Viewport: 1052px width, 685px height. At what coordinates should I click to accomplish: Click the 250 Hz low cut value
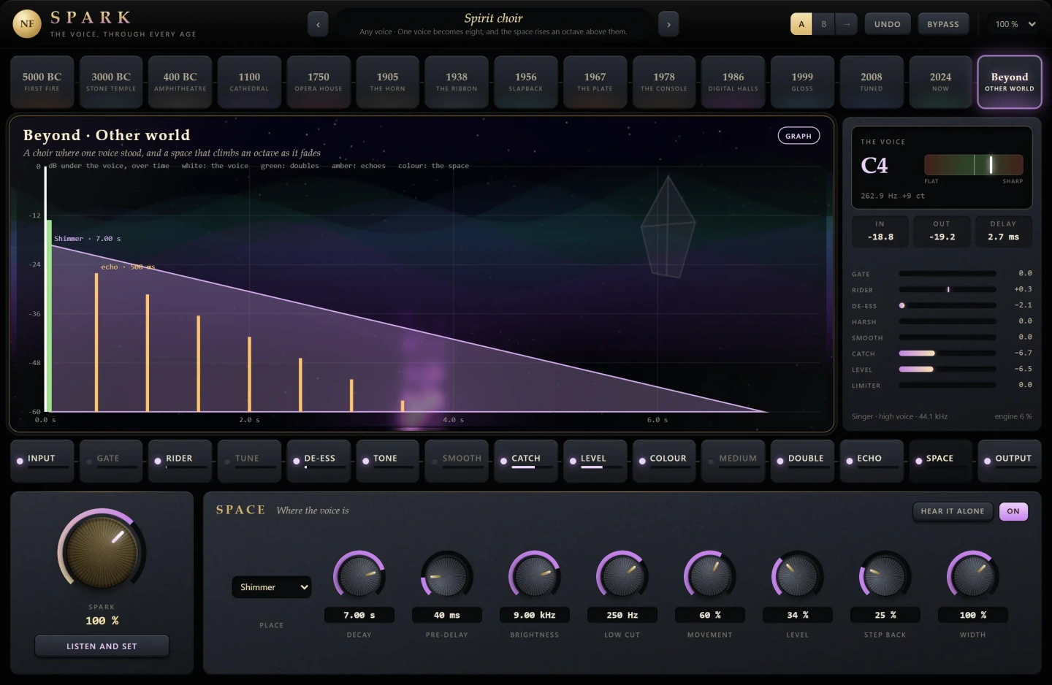click(622, 615)
